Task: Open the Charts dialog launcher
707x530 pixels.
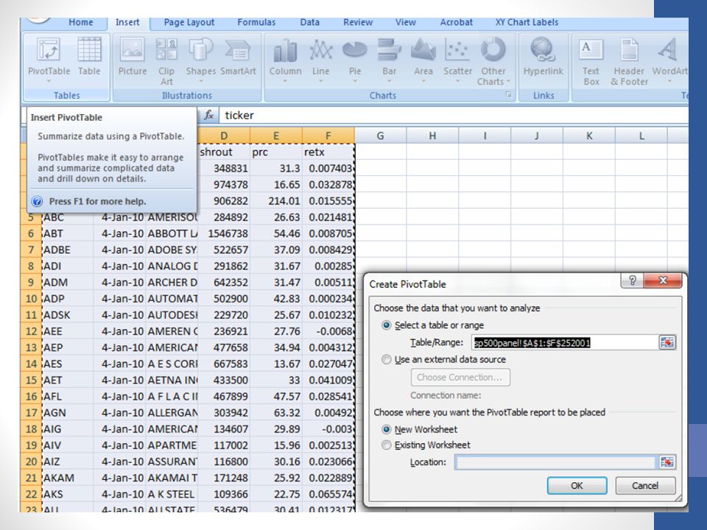Action: (509, 95)
